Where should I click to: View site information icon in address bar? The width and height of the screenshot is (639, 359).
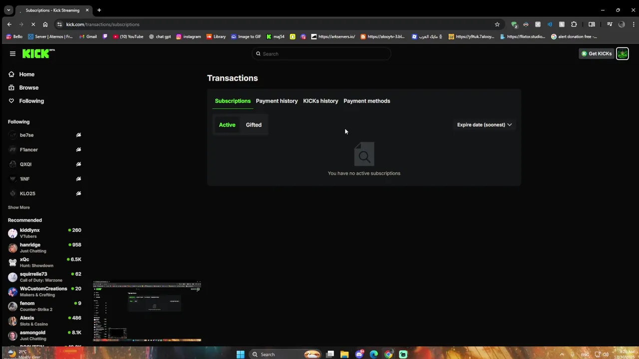[x=59, y=24]
